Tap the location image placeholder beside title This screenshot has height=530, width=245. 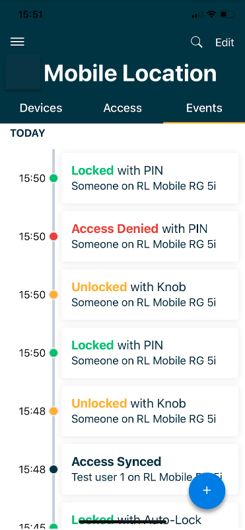(22, 71)
